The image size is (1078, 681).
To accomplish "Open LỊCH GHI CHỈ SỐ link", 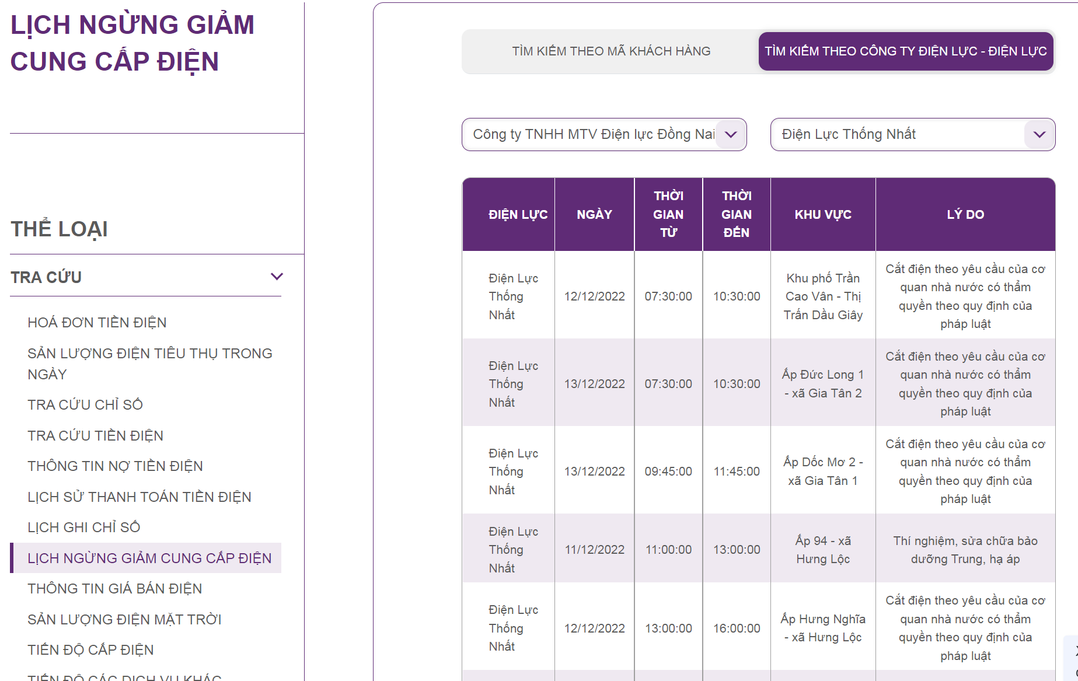I will (83, 527).
